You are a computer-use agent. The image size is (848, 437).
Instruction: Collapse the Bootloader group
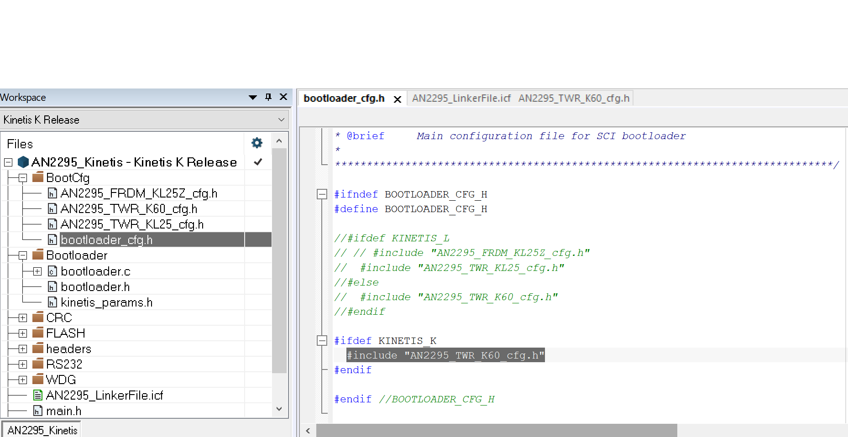click(22, 255)
